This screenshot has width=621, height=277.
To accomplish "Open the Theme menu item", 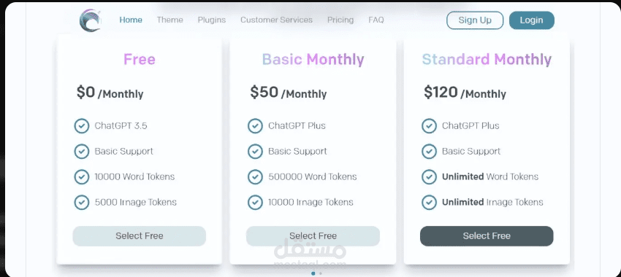I will pyautogui.click(x=170, y=20).
